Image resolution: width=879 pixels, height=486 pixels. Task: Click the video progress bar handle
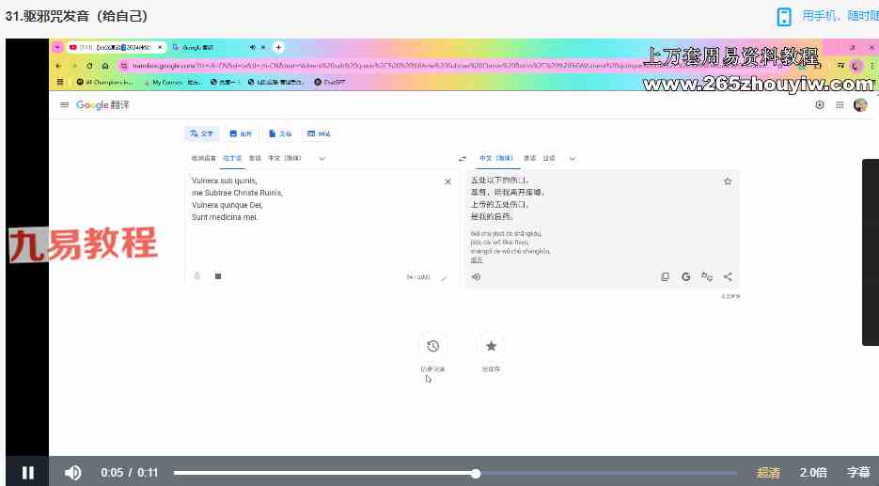click(x=477, y=474)
